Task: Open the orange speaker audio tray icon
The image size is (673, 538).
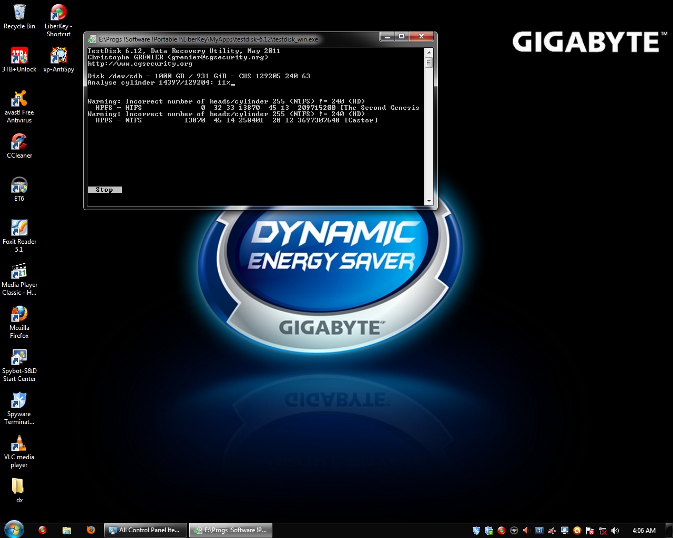Action: (x=527, y=531)
